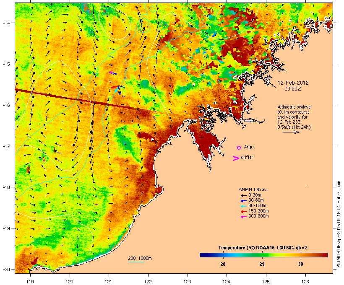Click the cyan 80-150m legend arrow
Screen dimensions: 344x285
tap(243, 206)
